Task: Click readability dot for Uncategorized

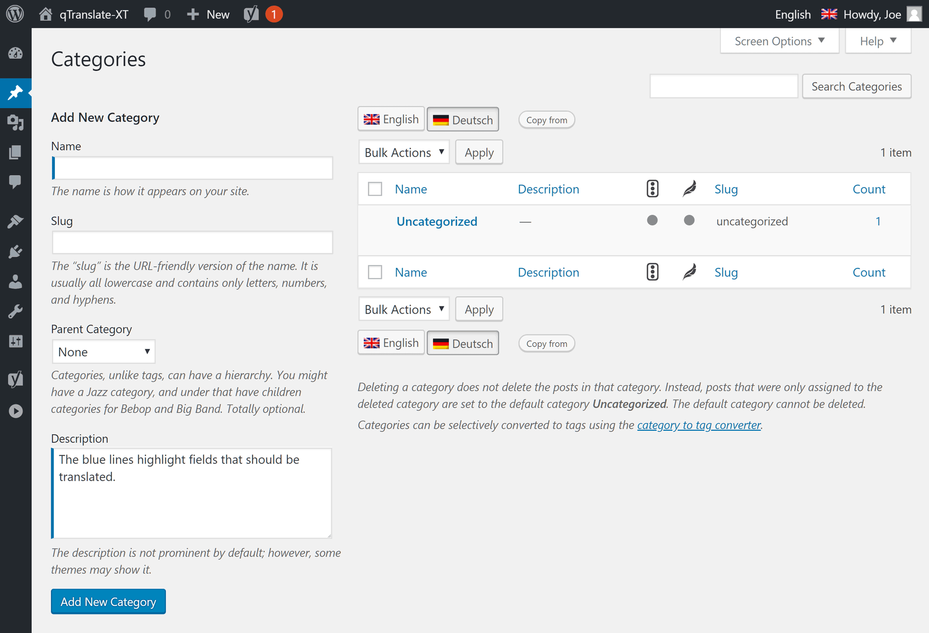Action: (689, 220)
